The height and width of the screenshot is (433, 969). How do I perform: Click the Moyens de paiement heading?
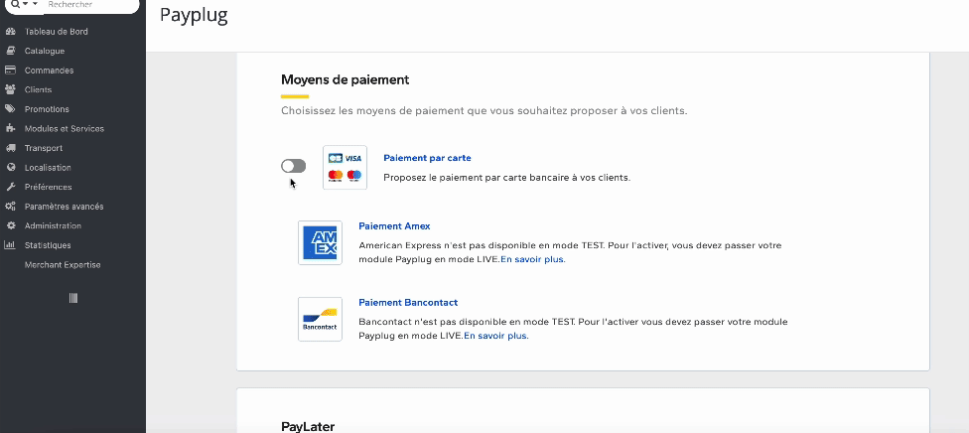(345, 79)
